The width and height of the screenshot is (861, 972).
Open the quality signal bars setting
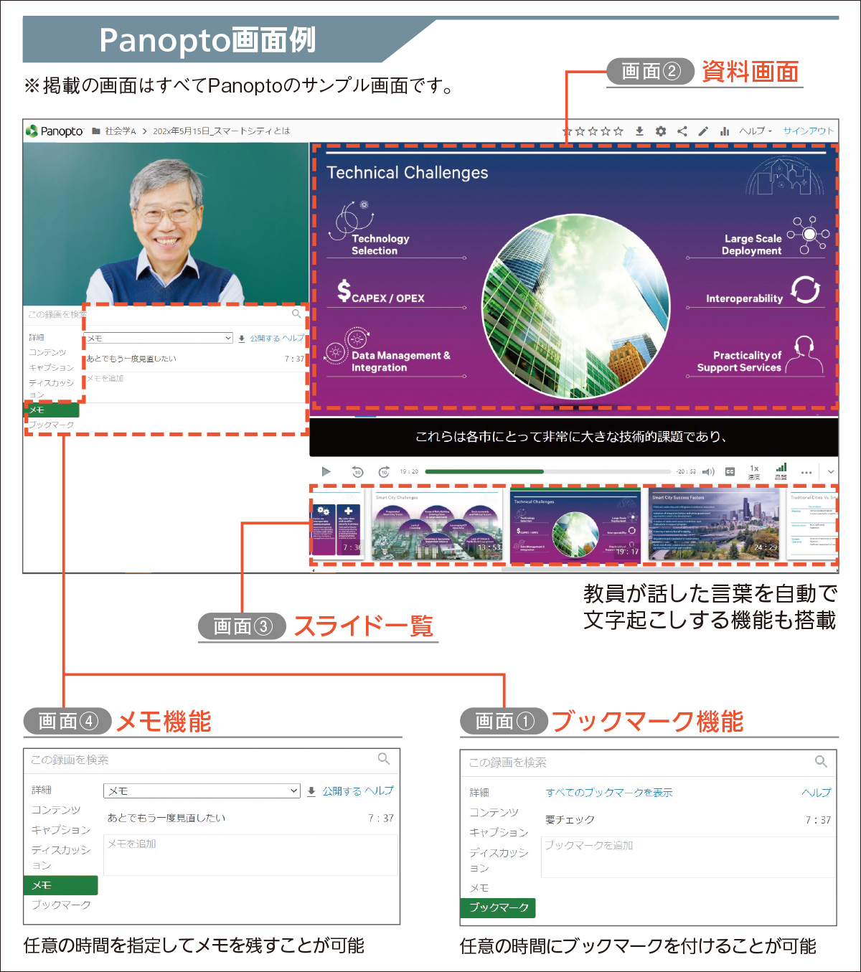point(781,471)
